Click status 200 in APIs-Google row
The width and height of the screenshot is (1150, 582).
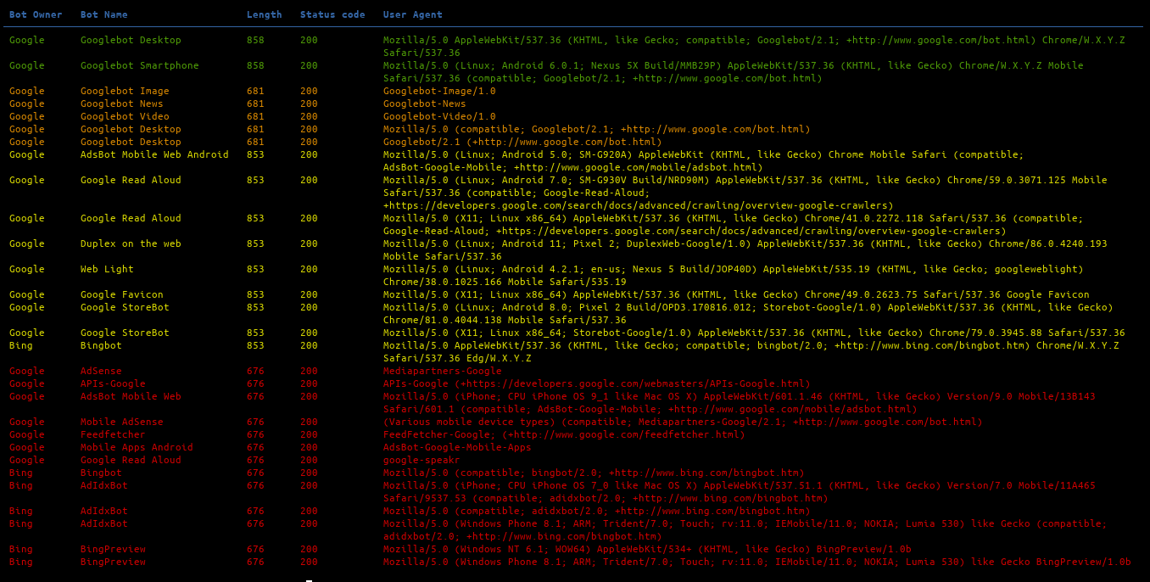pos(309,383)
